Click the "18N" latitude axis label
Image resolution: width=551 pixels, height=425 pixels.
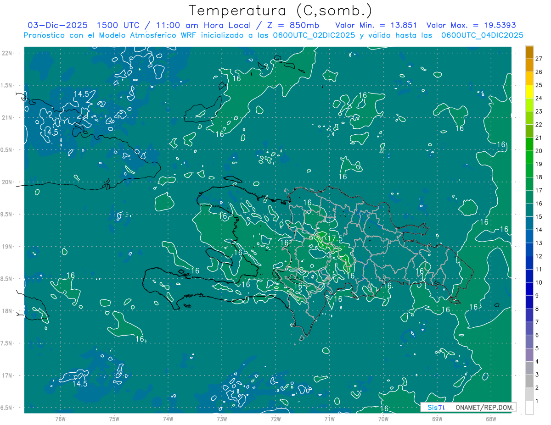click(7, 311)
